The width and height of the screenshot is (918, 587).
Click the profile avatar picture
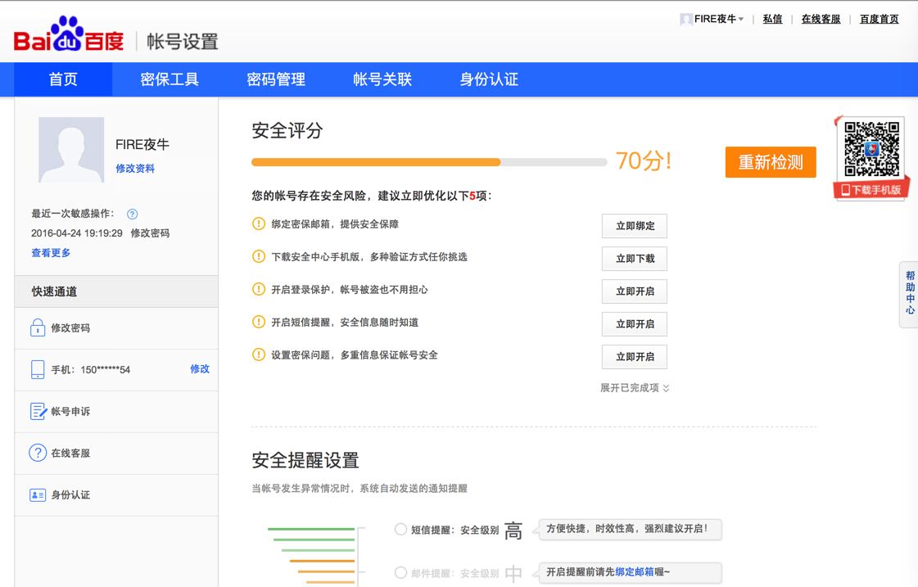pyautogui.click(x=71, y=150)
